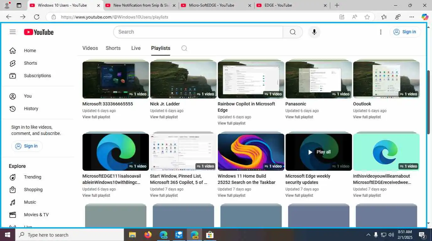This screenshot has height=241, width=432.
Task: Open the Edge profile avatar
Action: 7,5
